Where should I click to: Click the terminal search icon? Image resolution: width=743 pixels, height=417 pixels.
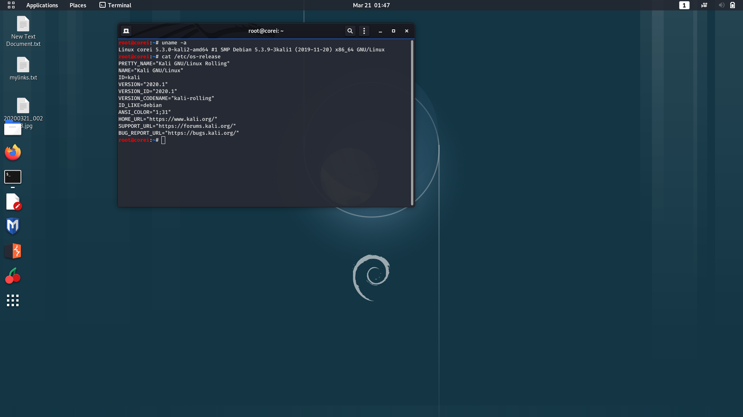click(350, 31)
